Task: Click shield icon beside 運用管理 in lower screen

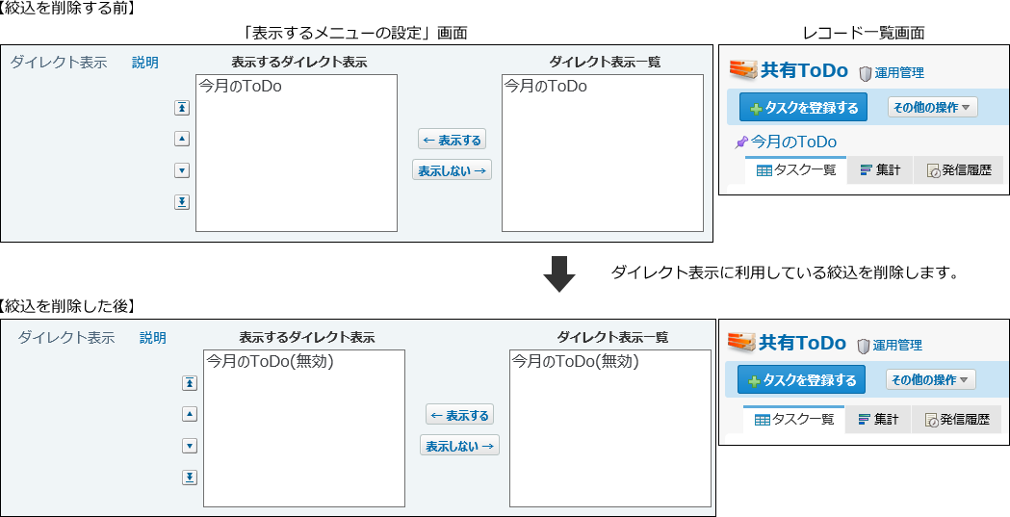Action: pos(864,346)
